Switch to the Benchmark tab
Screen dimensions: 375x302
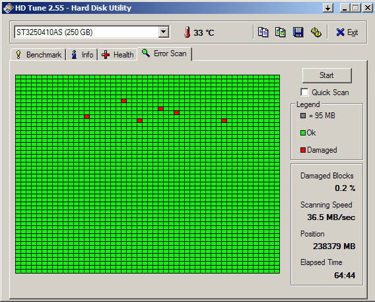pos(38,55)
